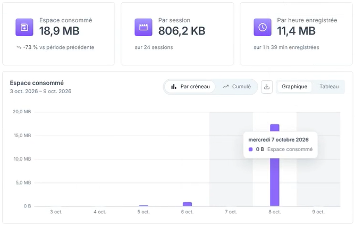
Task: Click the downward trend arrow icon
Action: [x=19, y=47]
